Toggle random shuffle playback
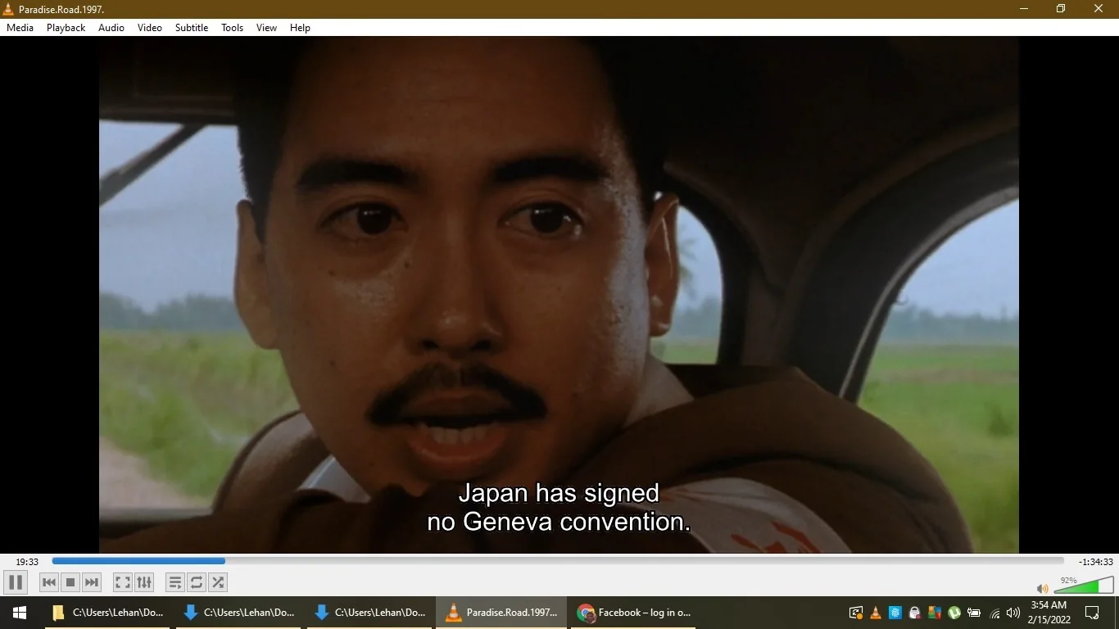This screenshot has height=629, width=1119. 217,582
